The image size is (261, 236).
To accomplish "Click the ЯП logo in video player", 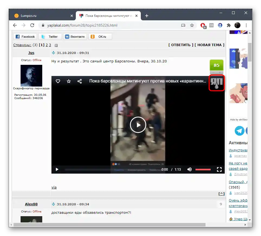I will pos(217,83).
